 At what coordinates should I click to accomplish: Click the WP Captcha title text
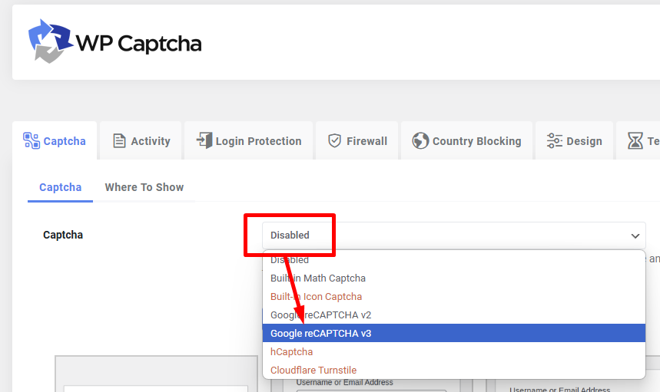138,43
